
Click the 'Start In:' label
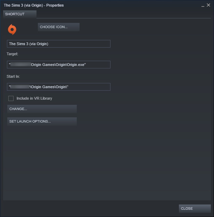pos(13,76)
